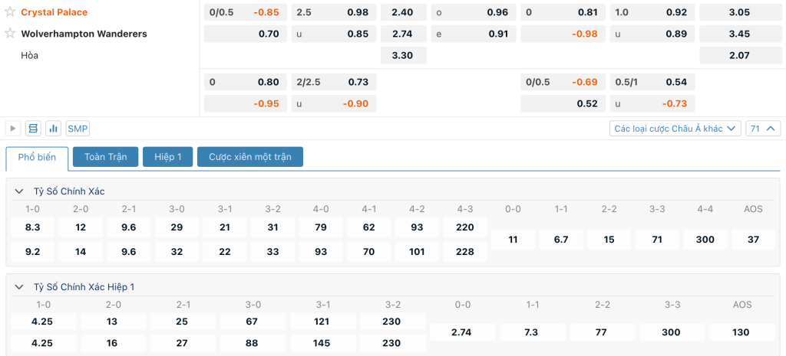Pick the under odds 0.89
The height and width of the screenshot is (356, 786).
652,34
